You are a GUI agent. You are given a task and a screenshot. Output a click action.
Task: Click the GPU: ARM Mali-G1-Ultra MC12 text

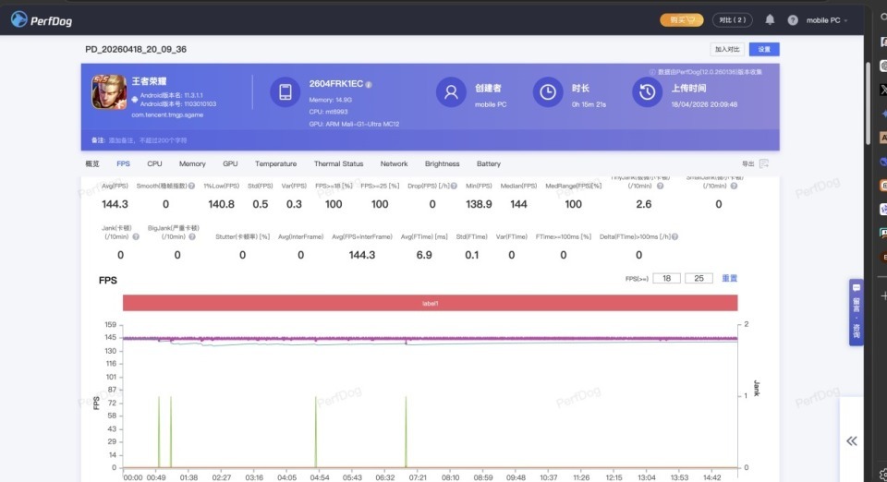[x=354, y=124]
